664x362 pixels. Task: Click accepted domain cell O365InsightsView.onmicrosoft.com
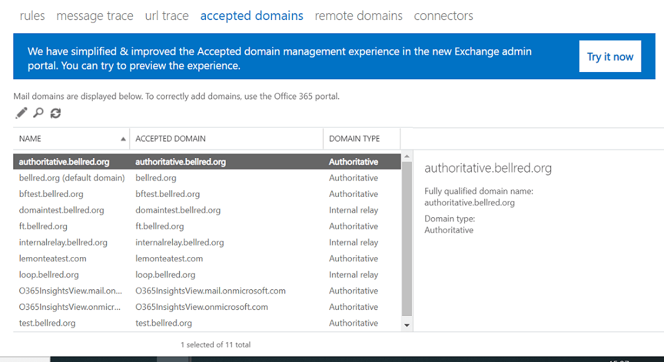point(202,307)
